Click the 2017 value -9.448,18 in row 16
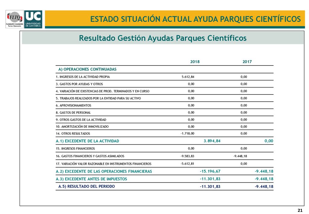The width and height of the screenshot is (309, 214). (x=240, y=156)
